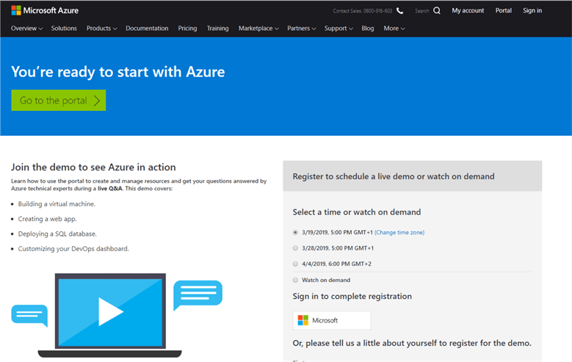
Task: Expand the Support dropdown menu
Action: 339,29
